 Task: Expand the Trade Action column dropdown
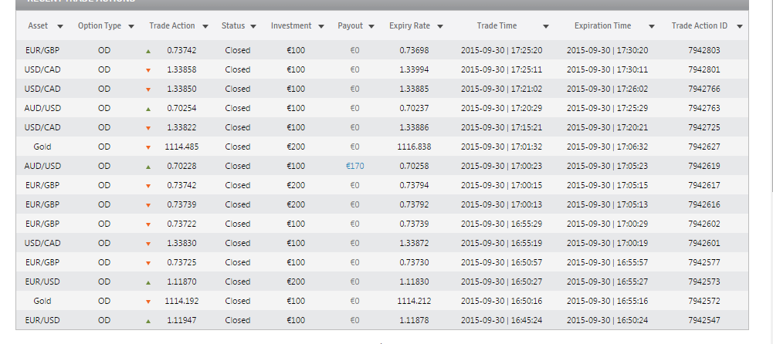pos(205,26)
